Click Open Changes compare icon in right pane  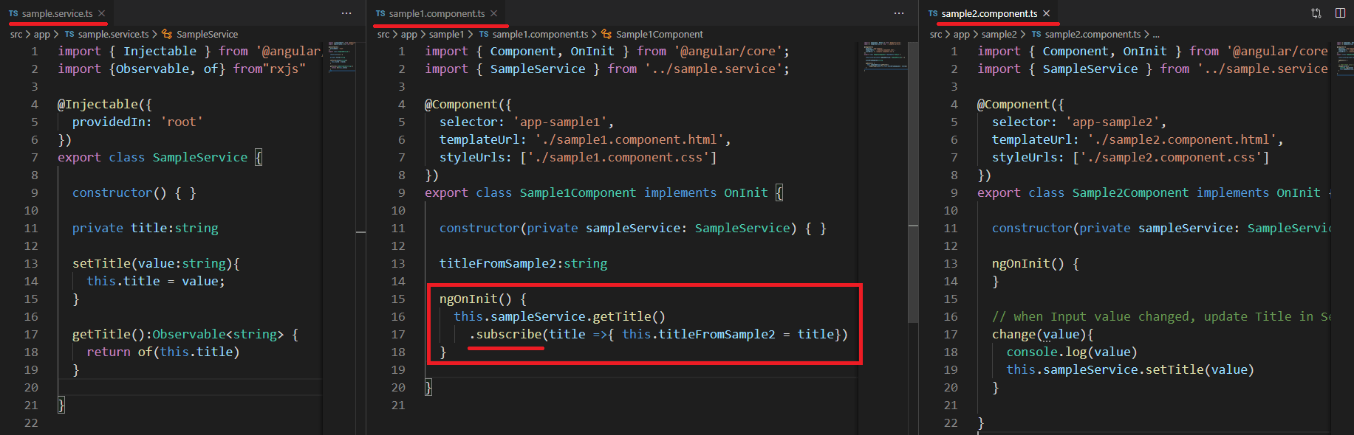pos(1316,13)
